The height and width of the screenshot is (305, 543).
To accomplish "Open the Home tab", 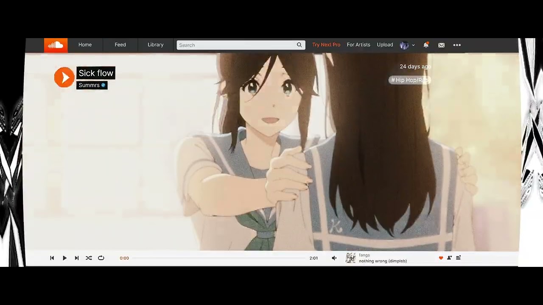I will tap(85, 45).
